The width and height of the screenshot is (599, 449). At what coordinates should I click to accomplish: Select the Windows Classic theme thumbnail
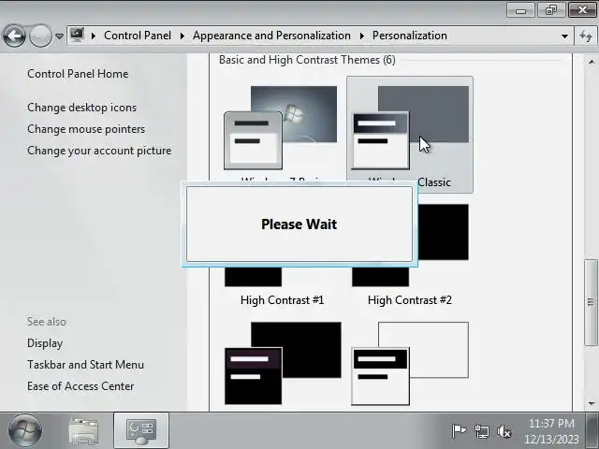410,128
